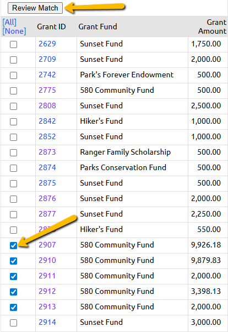
Task: Open grant ID 2874 link
Action: click(x=47, y=167)
